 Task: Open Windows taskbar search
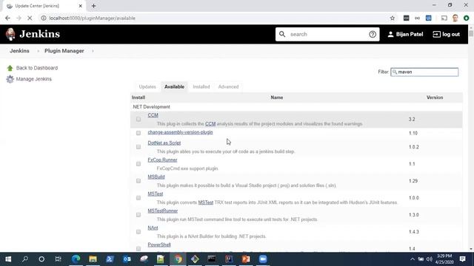[25, 259]
